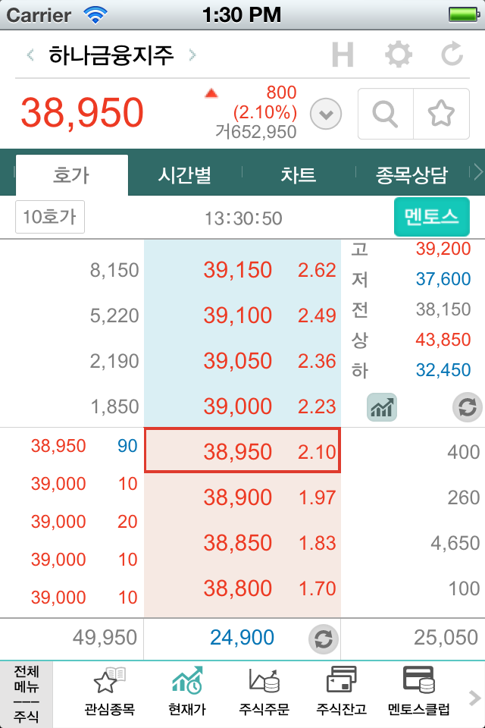Select the 38,950 current price row

point(242,451)
